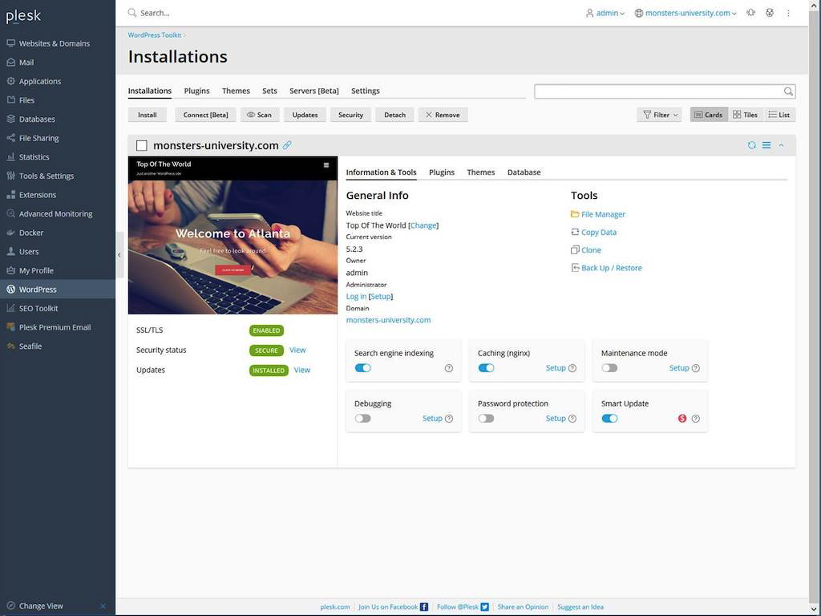Click the notification bell icon

[751, 13]
